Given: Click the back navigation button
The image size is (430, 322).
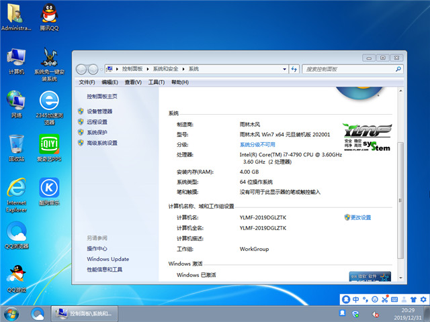Looking at the screenshot, I should coord(81,69).
